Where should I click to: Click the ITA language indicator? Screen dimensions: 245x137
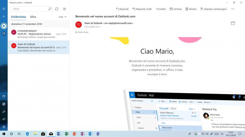222,134
